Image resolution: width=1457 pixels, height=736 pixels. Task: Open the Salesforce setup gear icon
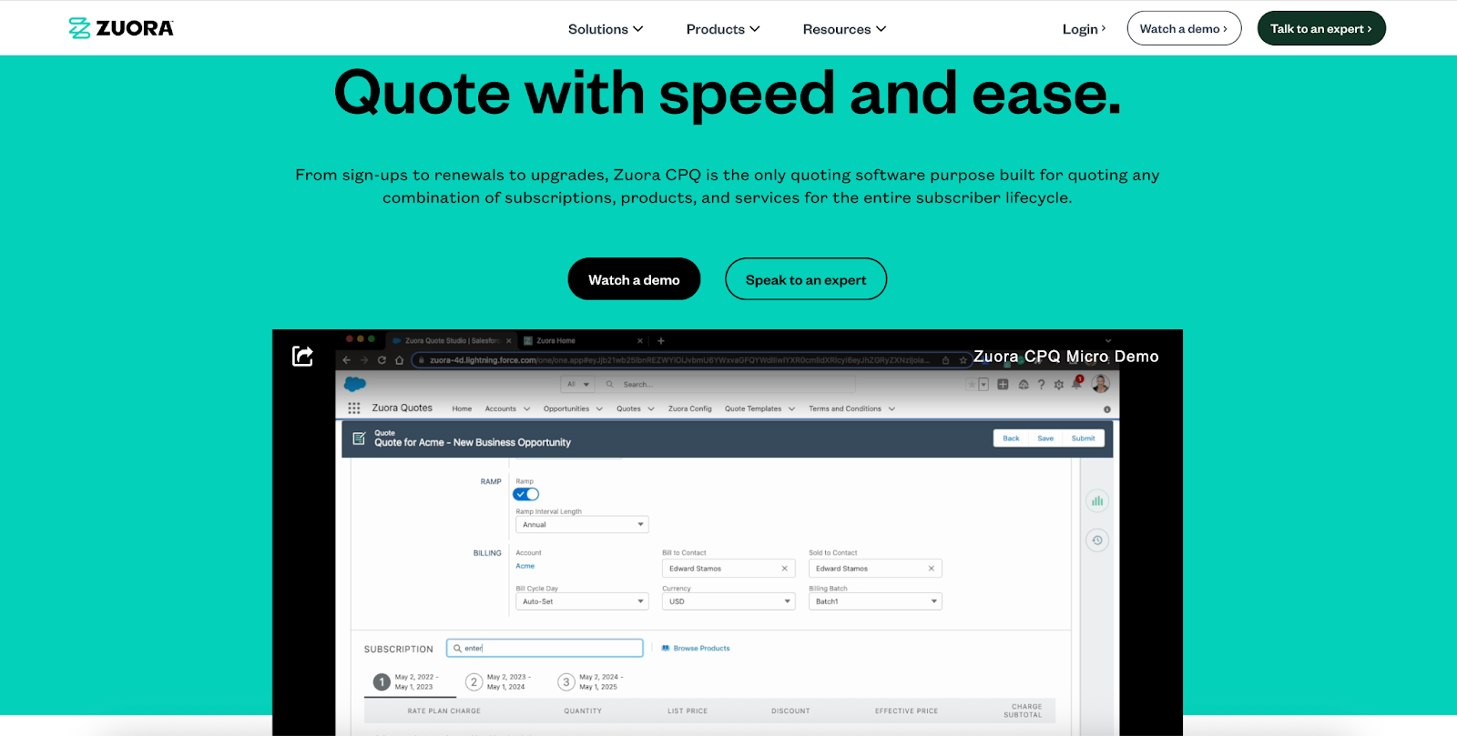(1058, 385)
